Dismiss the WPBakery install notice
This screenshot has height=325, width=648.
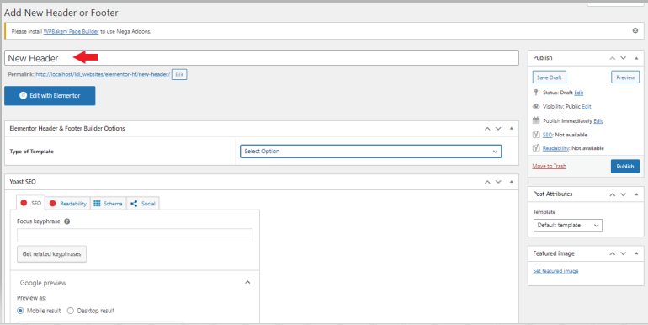coord(635,30)
